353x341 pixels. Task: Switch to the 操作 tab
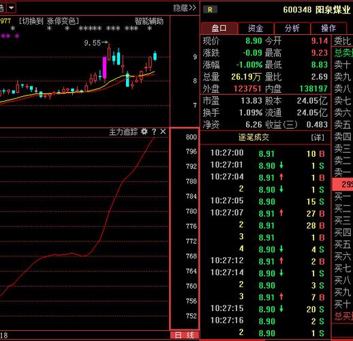(x=328, y=28)
